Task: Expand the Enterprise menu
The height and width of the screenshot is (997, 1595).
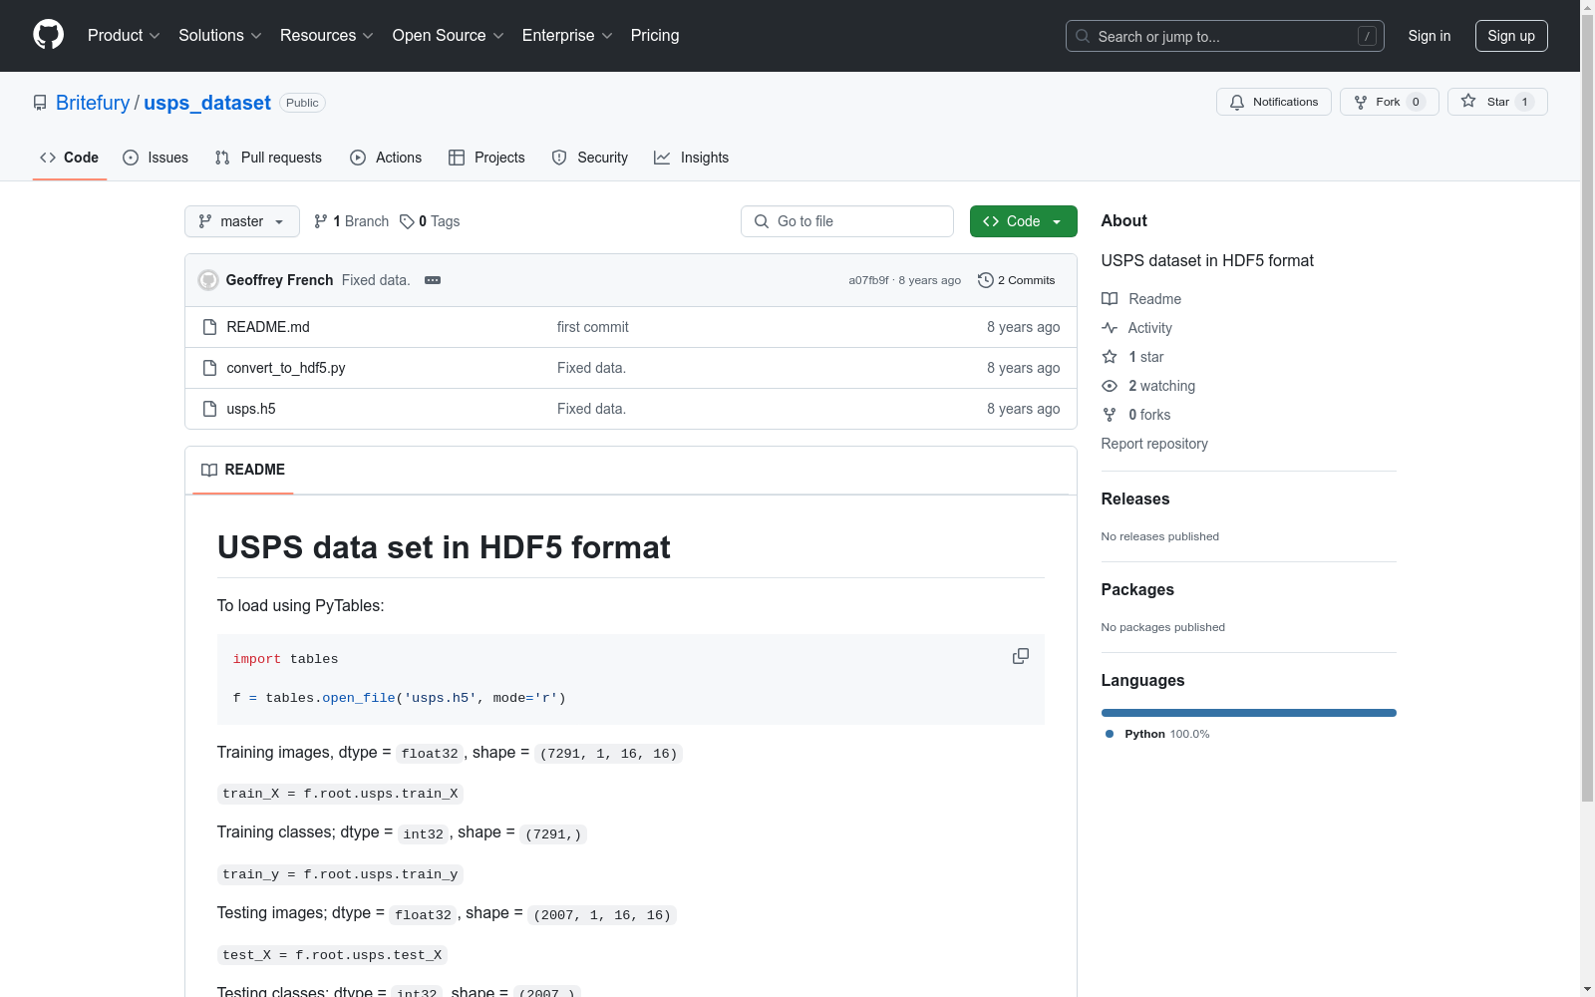Action: pos(567,35)
